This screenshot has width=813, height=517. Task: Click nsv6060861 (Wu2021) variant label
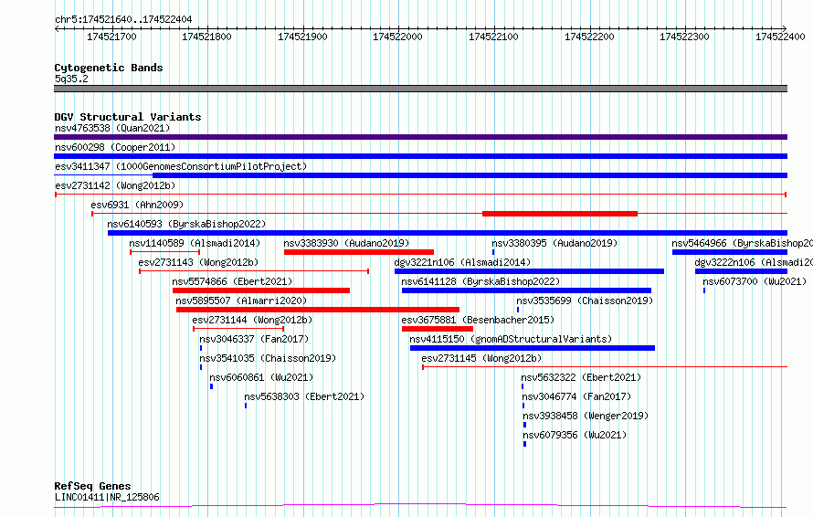[x=261, y=377]
